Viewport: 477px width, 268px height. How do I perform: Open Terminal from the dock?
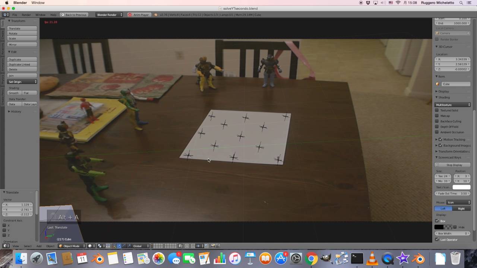tap(357, 258)
